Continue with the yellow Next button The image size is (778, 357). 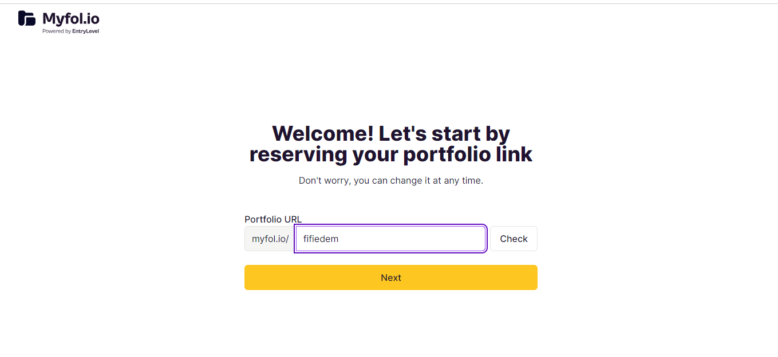click(x=391, y=277)
